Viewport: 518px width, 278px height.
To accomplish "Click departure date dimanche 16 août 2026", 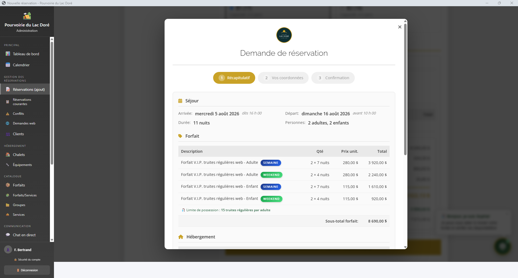I will (x=326, y=114).
